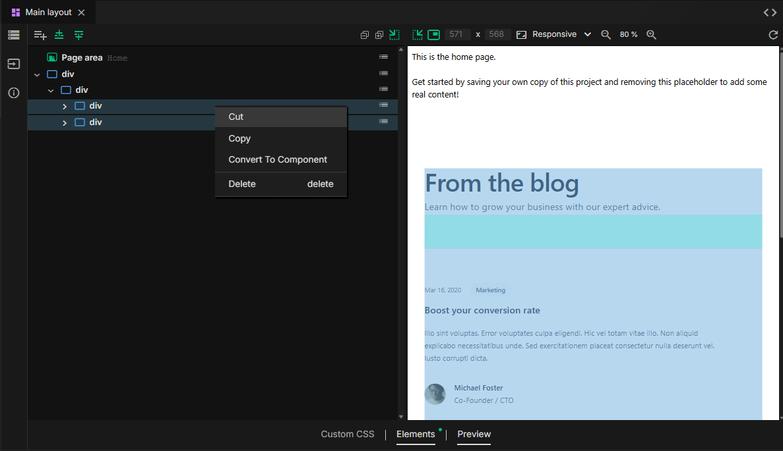783x451 pixels.
Task: Refresh the preview
Action: (x=773, y=35)
